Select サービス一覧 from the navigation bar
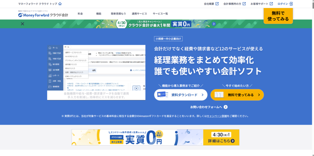Screen dimensions: 314x156 [160, 14]
